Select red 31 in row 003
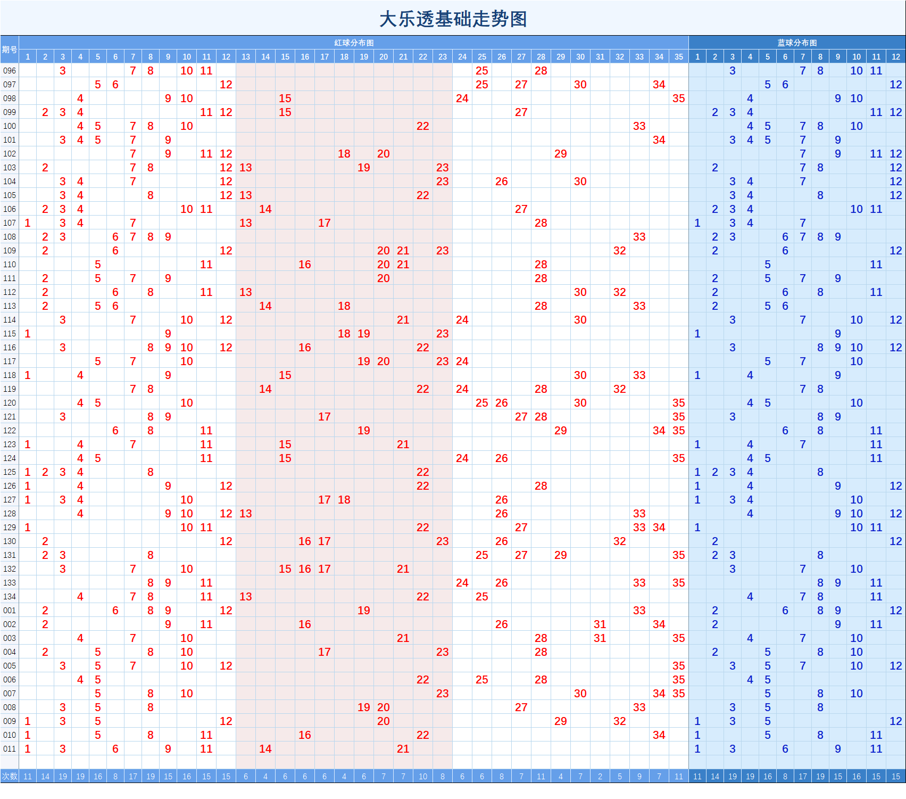This screenshot has width=906, height=799. coord(600,638)
